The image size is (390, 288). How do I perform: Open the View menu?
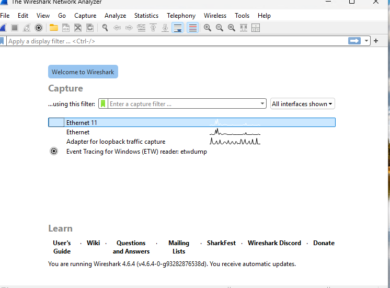[43, 16]
